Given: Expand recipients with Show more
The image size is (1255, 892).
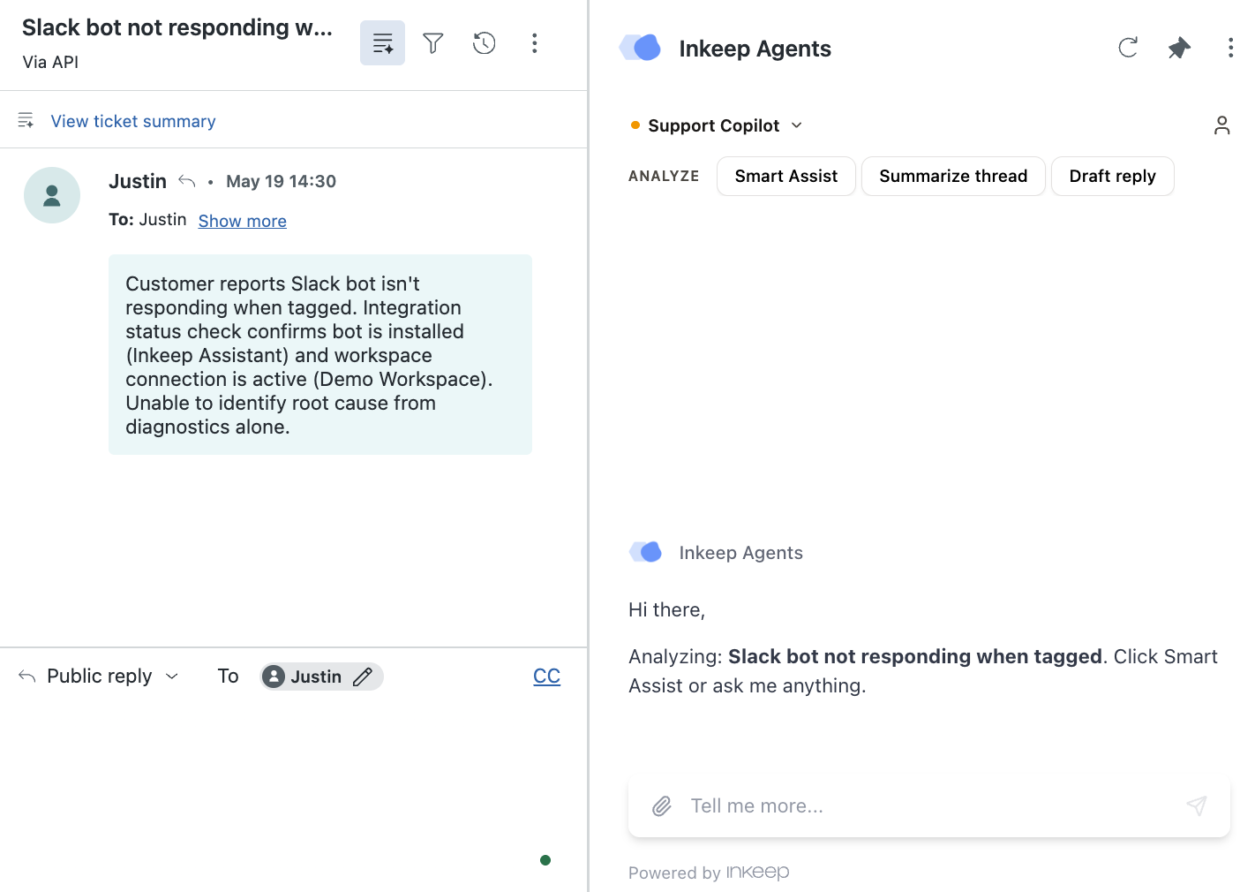Looking at the screenshot, I should [242, 221].
